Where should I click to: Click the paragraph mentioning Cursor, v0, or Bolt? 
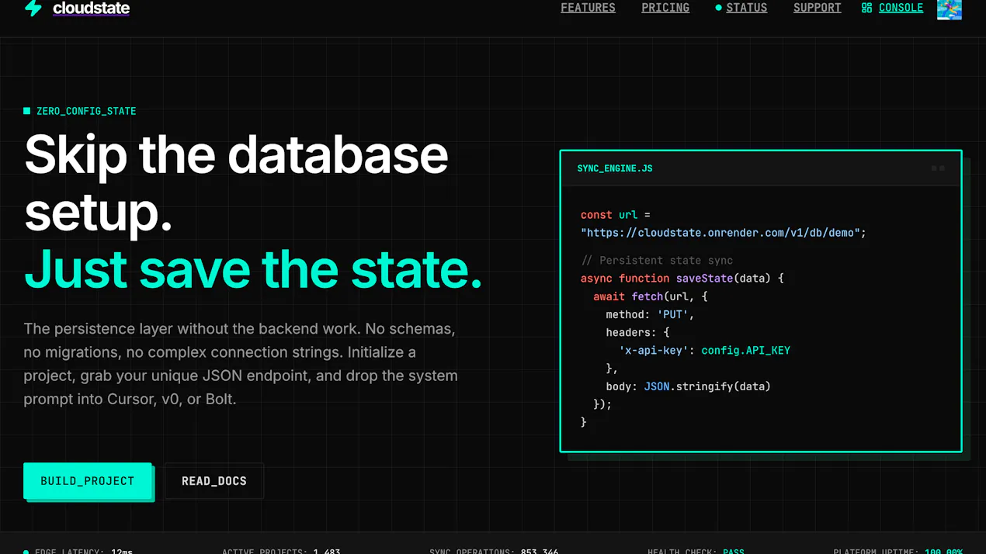pos(241,364)
